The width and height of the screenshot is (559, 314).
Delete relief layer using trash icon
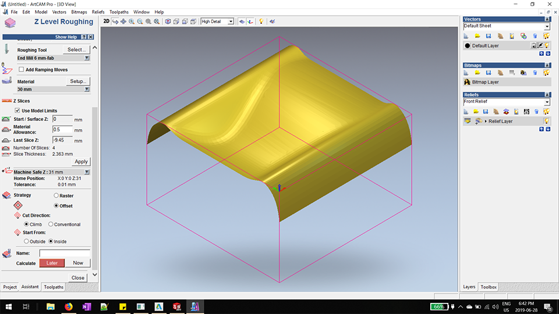click(x=536, y=112)
